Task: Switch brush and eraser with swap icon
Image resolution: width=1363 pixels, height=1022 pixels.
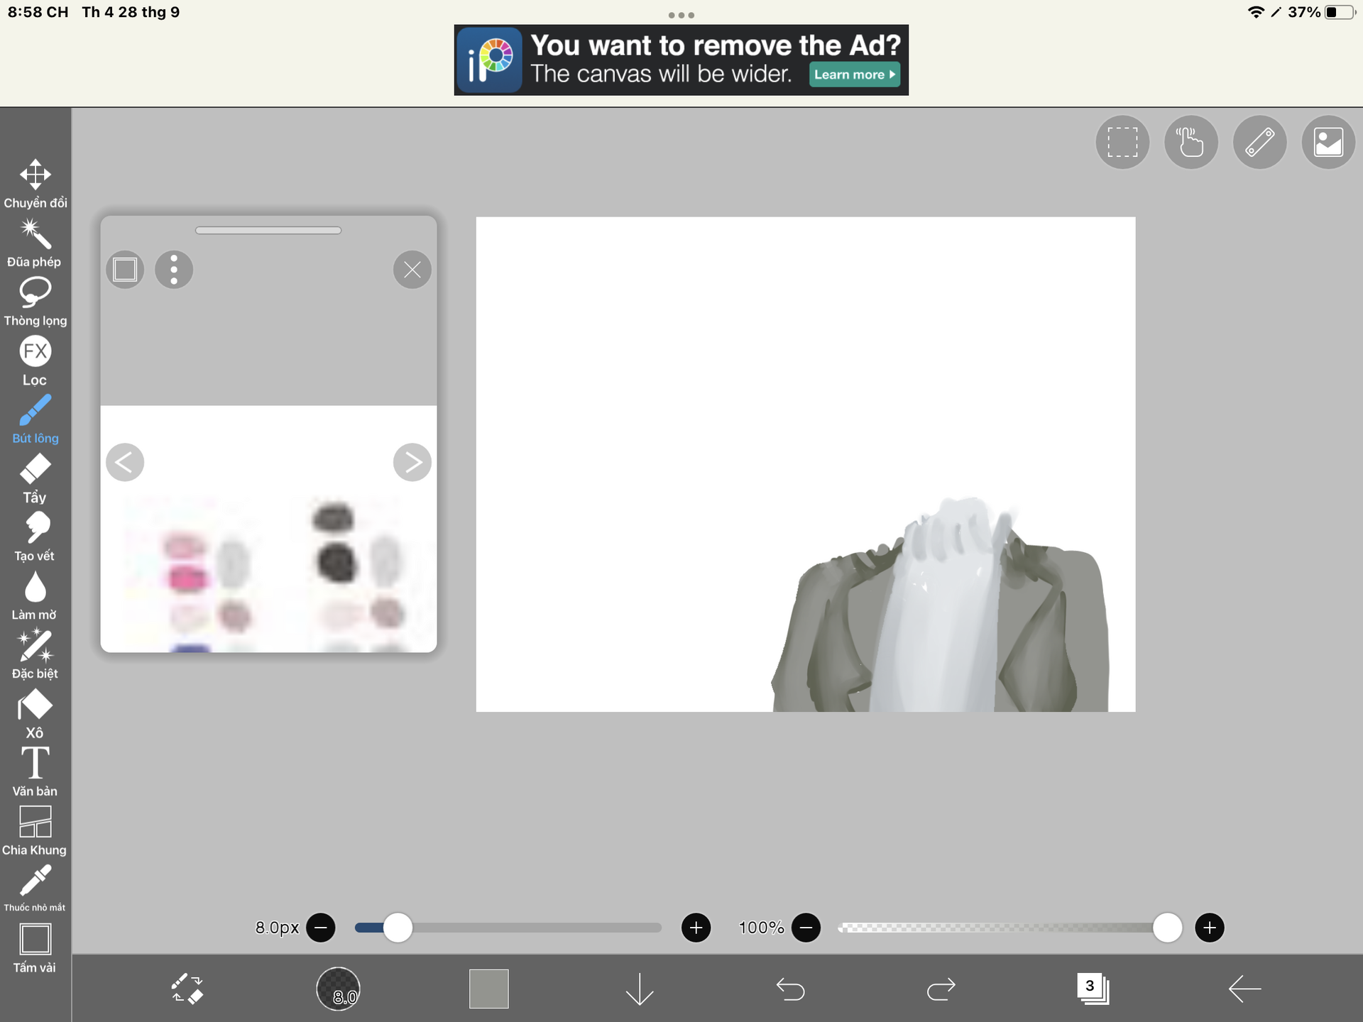Action: click(x=187, y=989)
